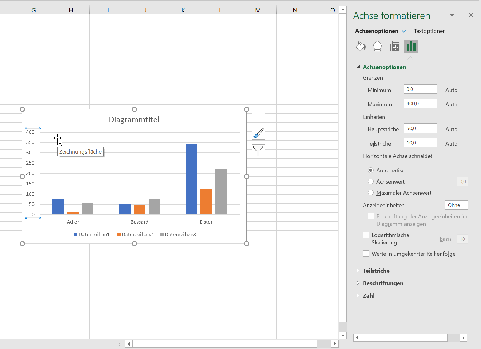This screenshot has width=481, height=349.
Task: Click pane horizontal scrollbar left arrow
Action: [x=357, y=337]
